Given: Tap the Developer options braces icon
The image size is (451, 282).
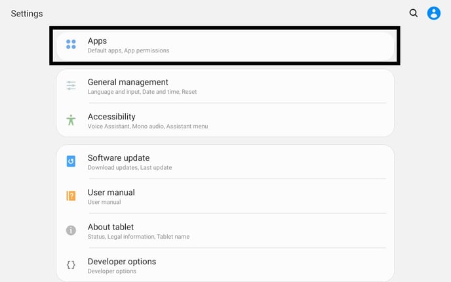Looking at the screenshot, I should click(71, 265).
